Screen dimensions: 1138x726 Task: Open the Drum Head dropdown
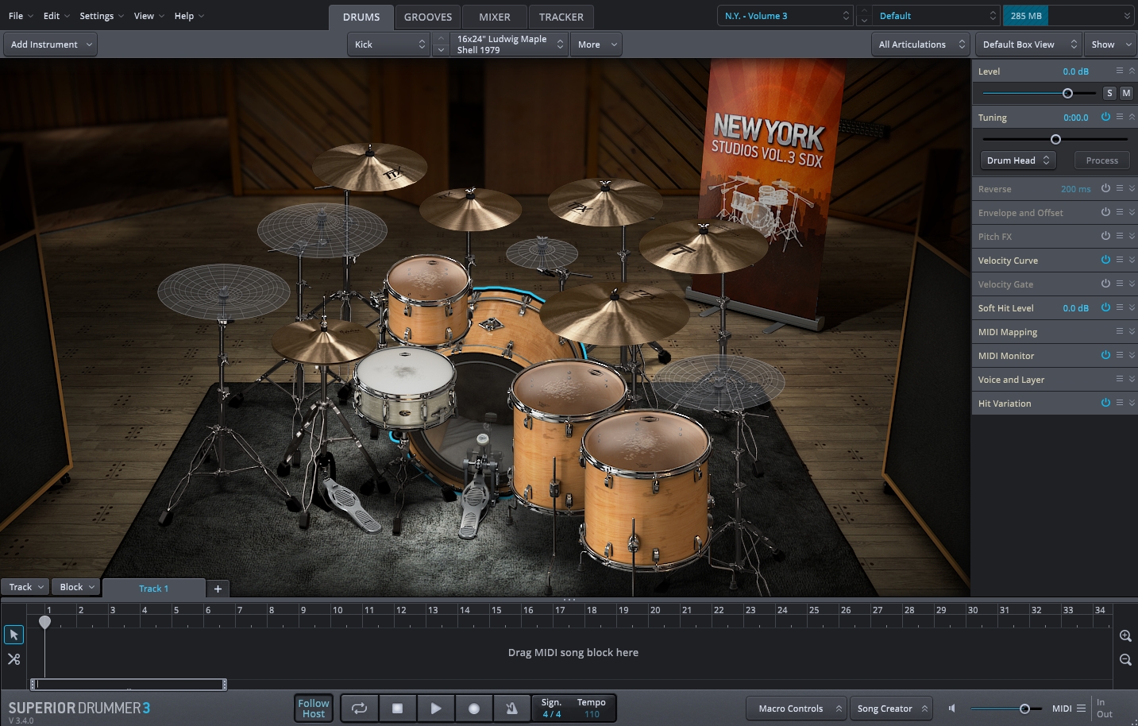click(x=1017, y=160)
